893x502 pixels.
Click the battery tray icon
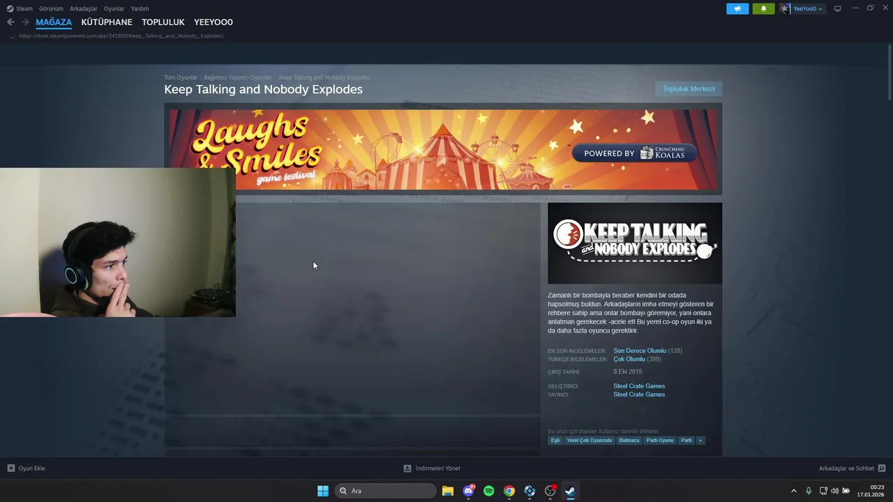[x=846, y=491]
